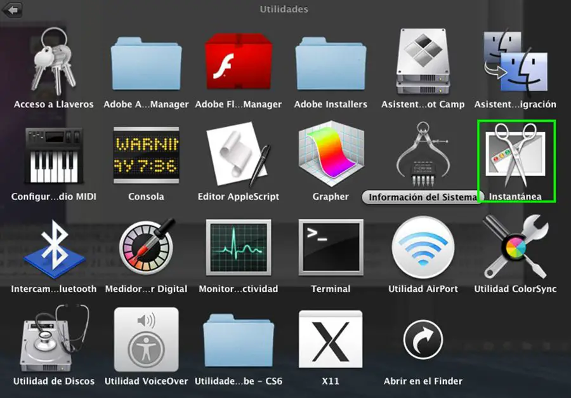The height and width of the screenshot is (398, 571).
Task: Launch Adobe Fl...Manager red Flash icon
Action: tap(239, 61)
